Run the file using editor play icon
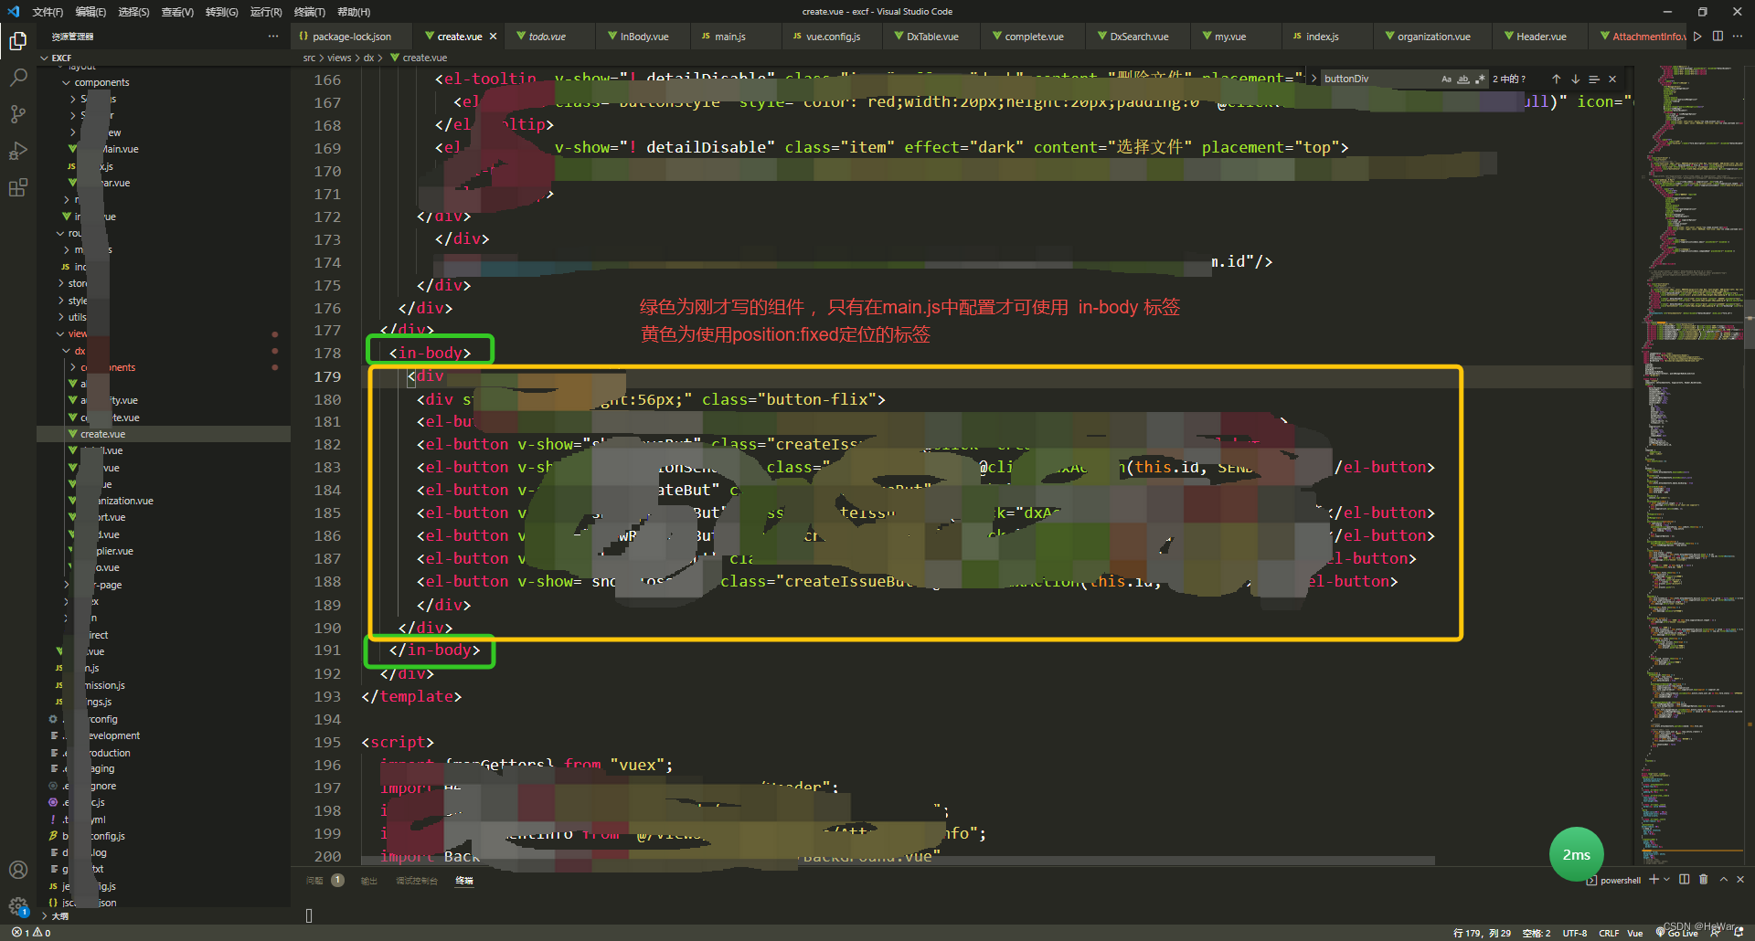Viewport: 1755px width, 941px height. (1697, 37)
